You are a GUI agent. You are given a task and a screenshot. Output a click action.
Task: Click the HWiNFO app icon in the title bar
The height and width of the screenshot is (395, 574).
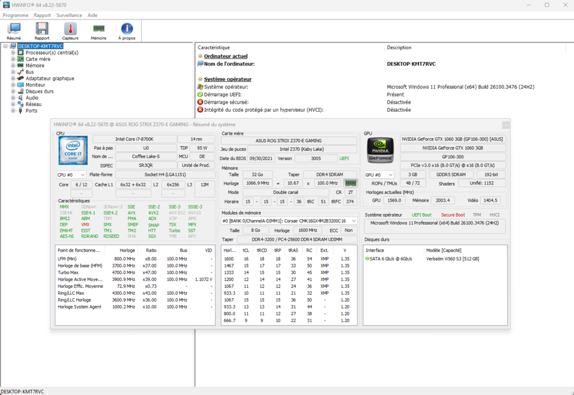pyautogui.click(x=6, y=5)
